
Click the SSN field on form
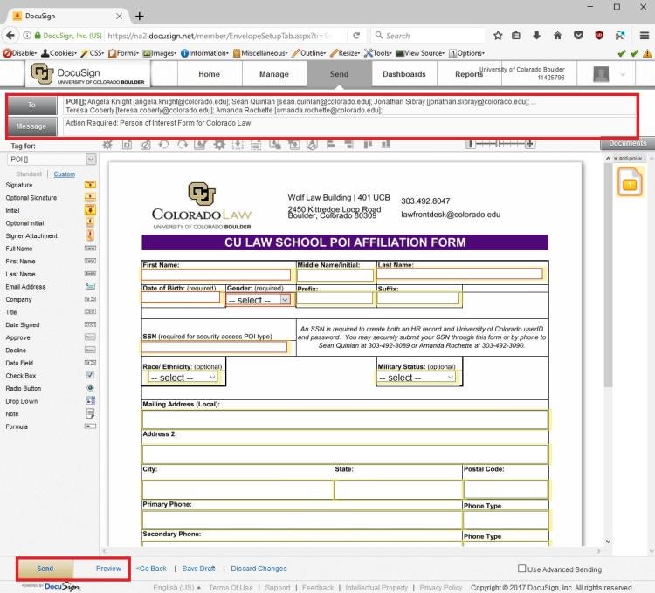click(214, 347)
